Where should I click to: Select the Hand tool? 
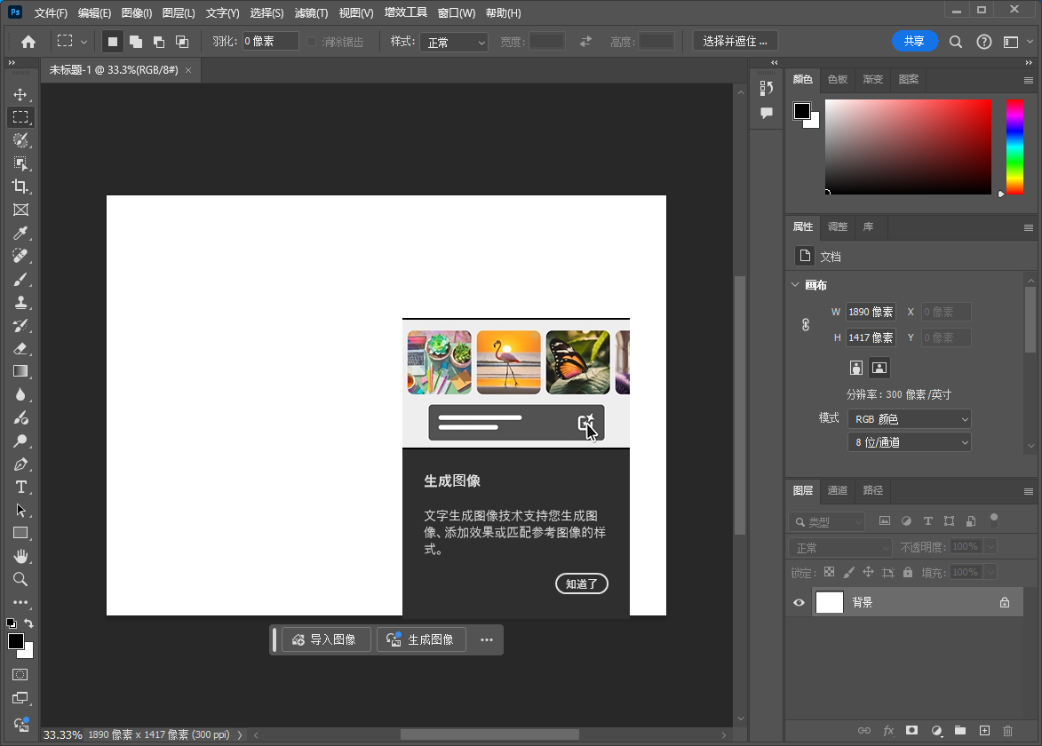coord(20,556)
